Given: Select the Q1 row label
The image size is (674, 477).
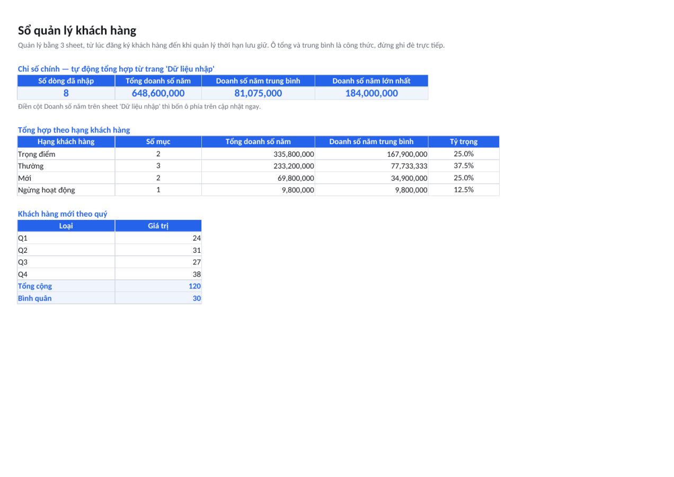Looking at the screenshot, I should pyautogui.click(x=66, y=238).
